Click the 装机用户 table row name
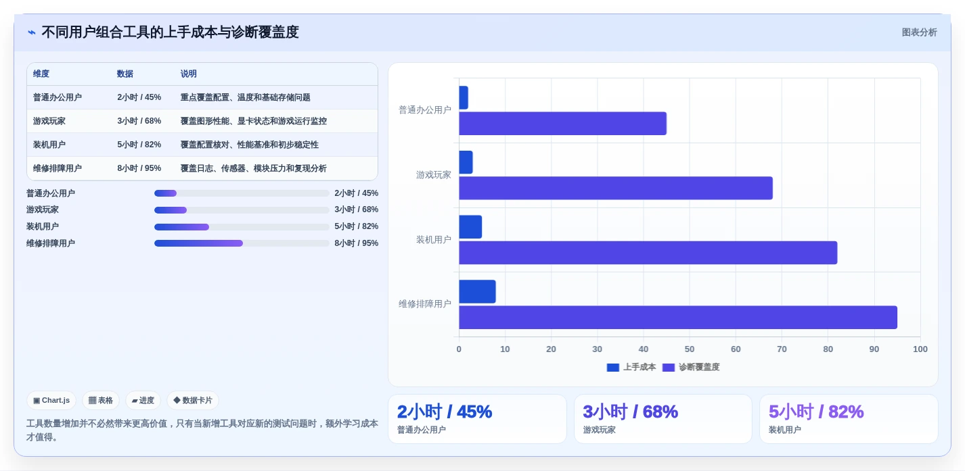This screenshot has width=965, height=471. (49, 145)
